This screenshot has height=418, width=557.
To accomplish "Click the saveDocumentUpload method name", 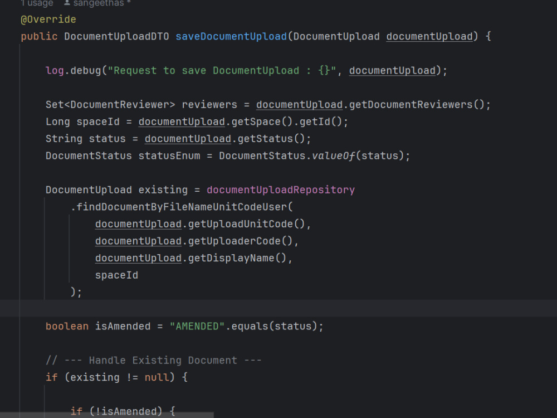I will 231,36.
